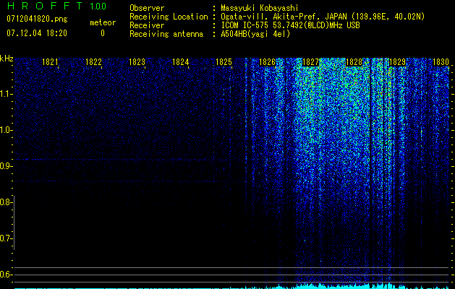Click the 1830 time marker
This screenshot has height=289, width=455.
coord(441,62)
